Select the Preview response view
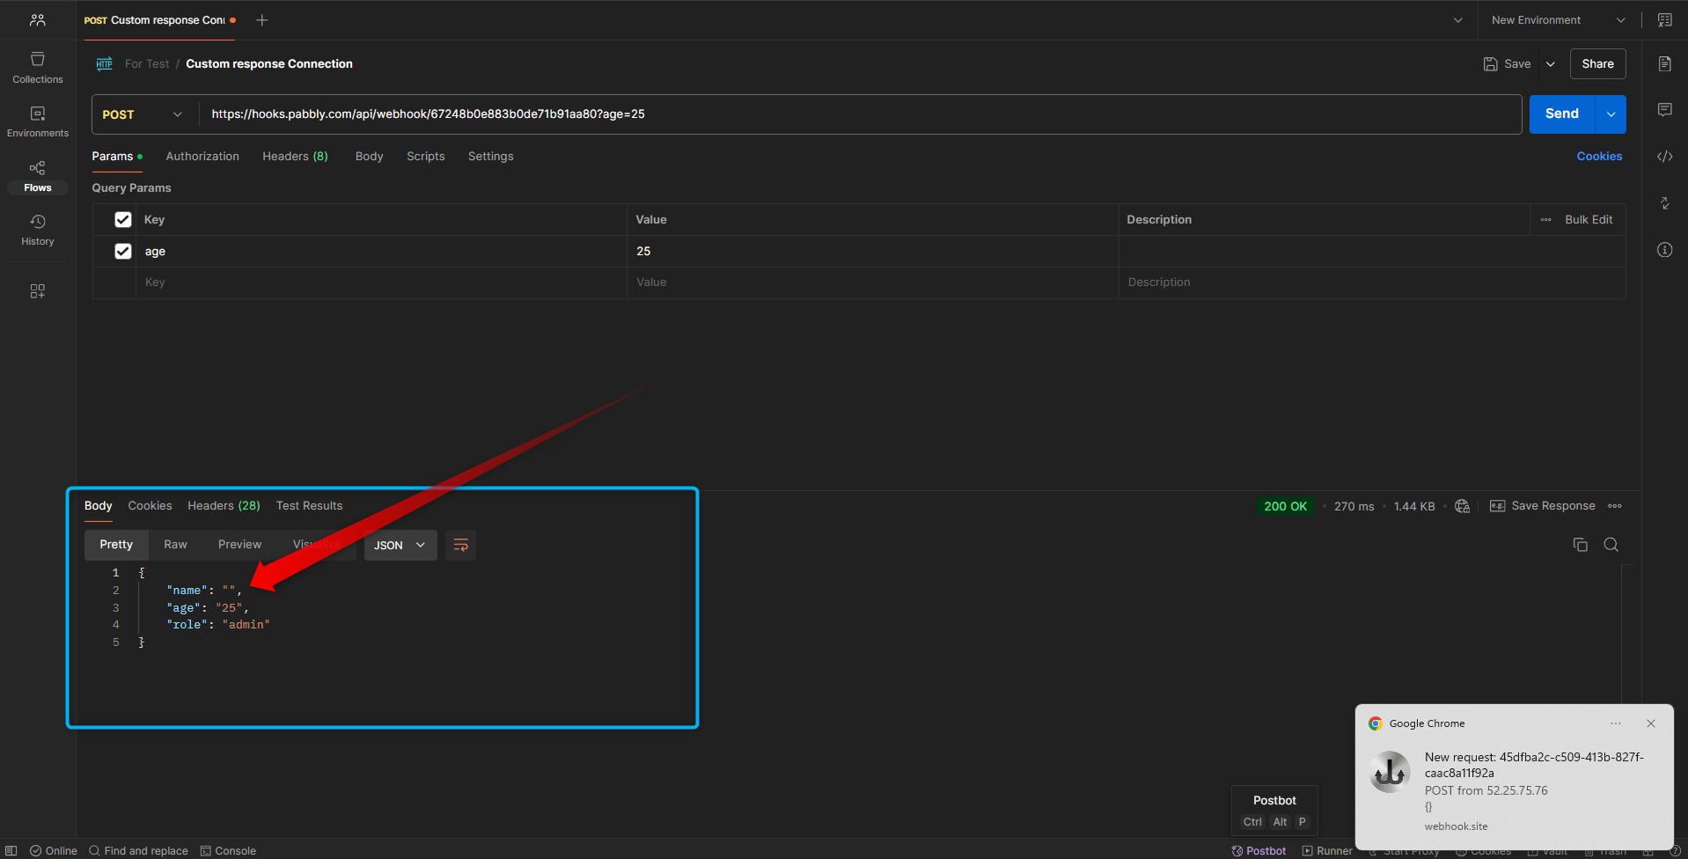Viewport: 1688px width, 859px height. coord(239,545)
